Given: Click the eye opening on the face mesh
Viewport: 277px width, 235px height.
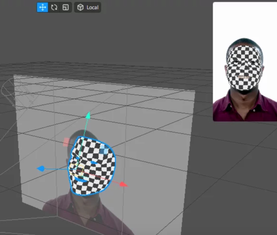Looking at the screenshot, I should pos(94,162).
